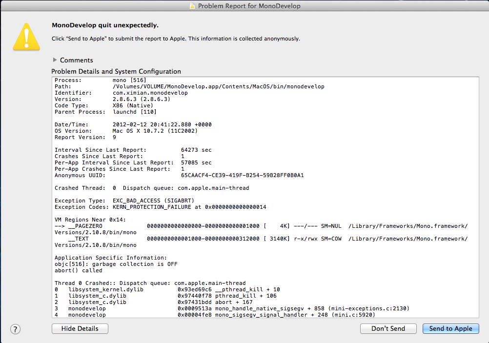Click Parent Process launchd [110]
This screenshot has width=489, height=343.
[x=105, y=112]
